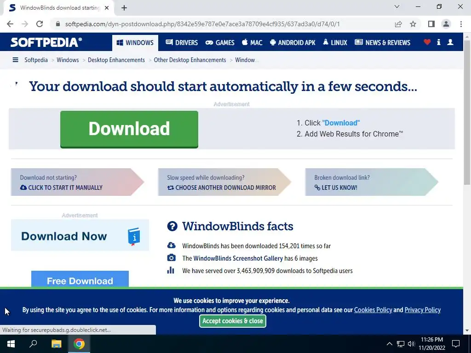Open the user account icon in header
This screenshot has width=471, height=353.
coord(450,42)
